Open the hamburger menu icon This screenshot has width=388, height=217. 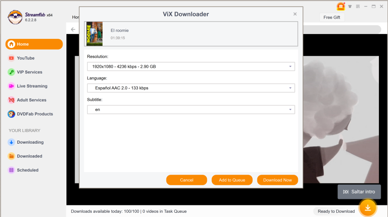tap(358, 6)
